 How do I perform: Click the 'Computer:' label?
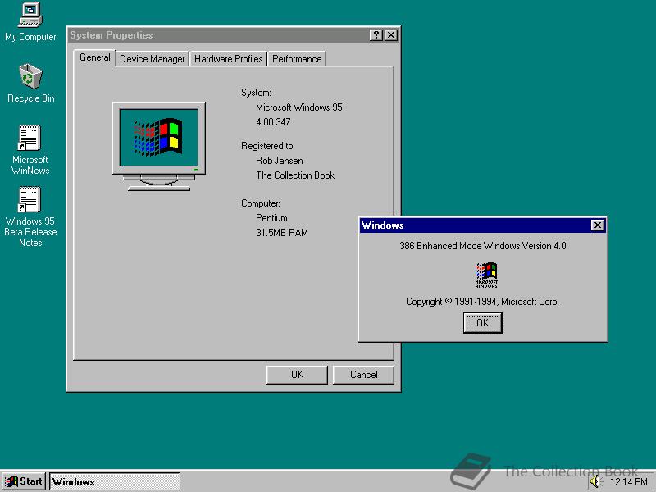tap(261, 203)
